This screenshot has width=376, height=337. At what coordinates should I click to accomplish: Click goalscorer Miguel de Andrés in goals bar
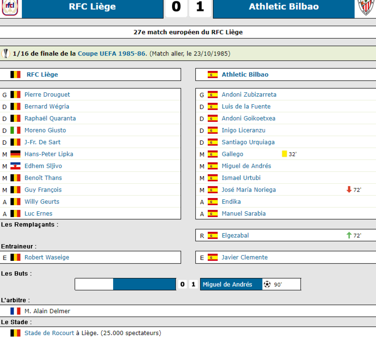[x=227, y=284]
